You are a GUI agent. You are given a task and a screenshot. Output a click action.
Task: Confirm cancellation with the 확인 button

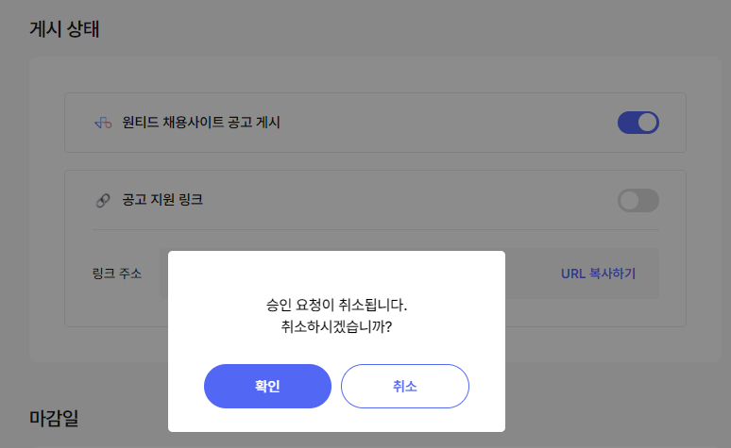(267, 386)
